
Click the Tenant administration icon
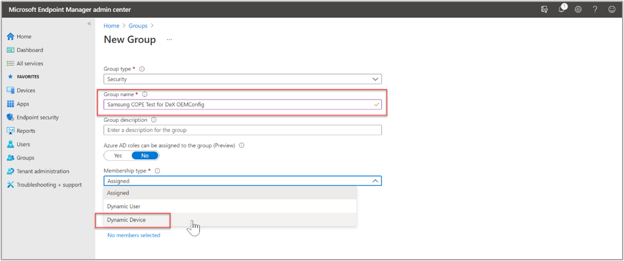(11, 171)
